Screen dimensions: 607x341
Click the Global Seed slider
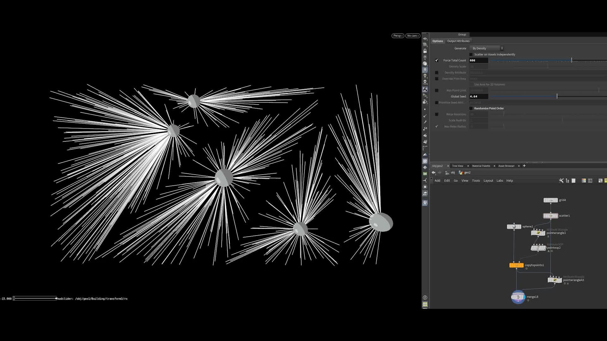(557, 96)
